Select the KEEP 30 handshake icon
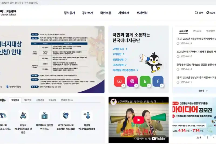 pyautogui.click(x=66, y=115)
